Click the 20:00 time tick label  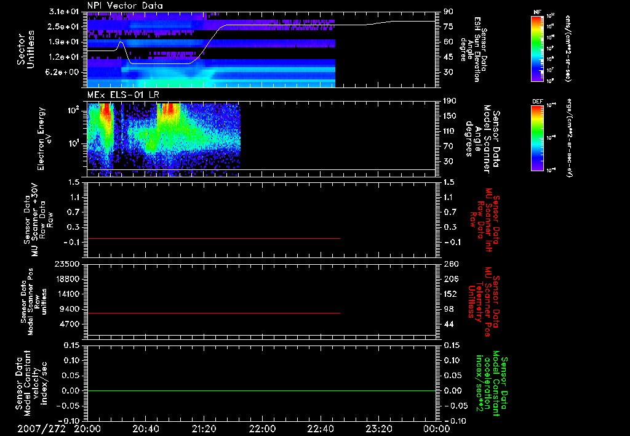pyautogui.click(x=87, y=429)
